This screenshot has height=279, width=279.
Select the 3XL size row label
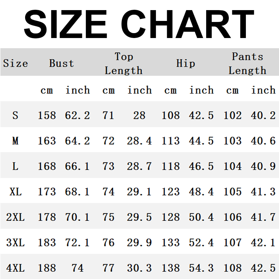click(15, 242)
